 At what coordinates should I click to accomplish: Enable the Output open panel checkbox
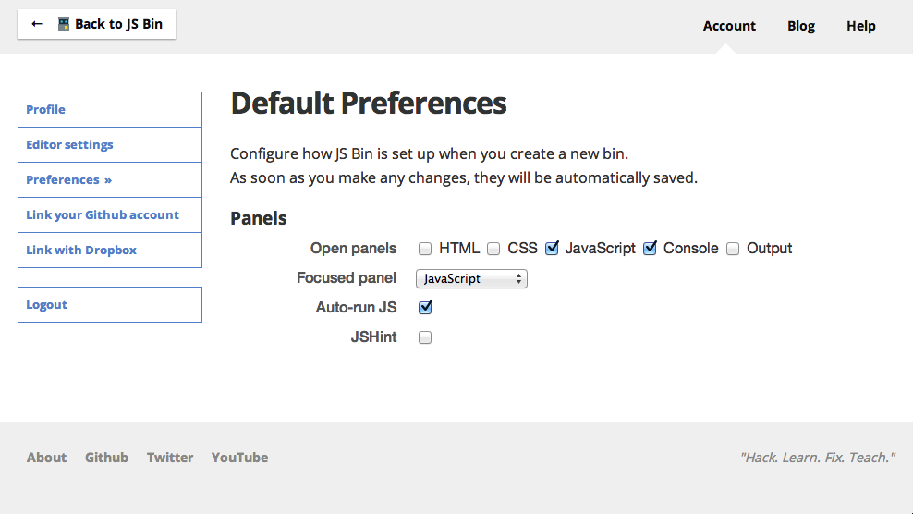(x=733, y=249)
